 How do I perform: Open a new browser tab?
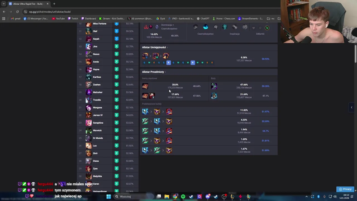point(54,4)
